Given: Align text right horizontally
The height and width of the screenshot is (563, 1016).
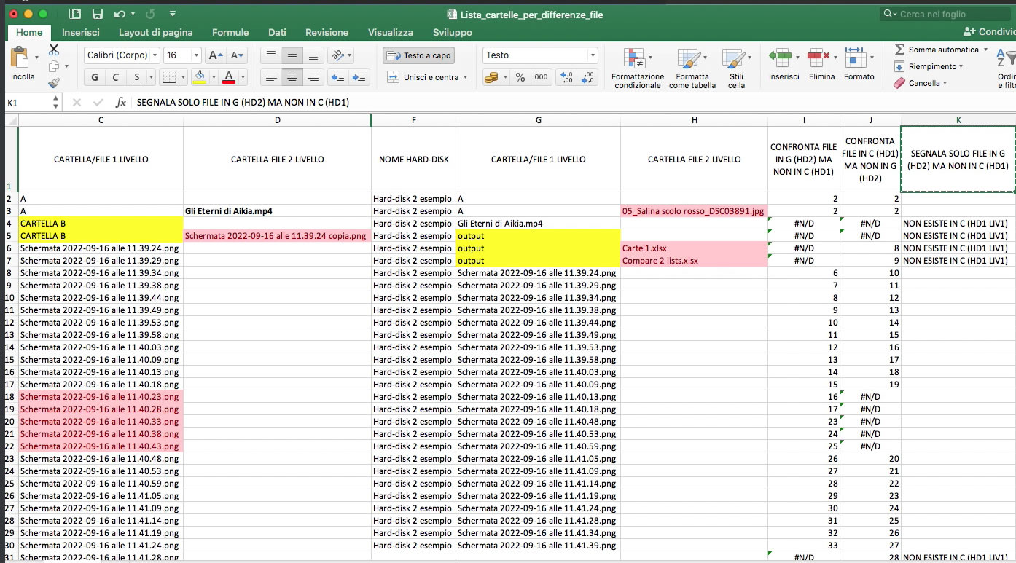Looking at the screenshot, I should (x=313, y=77).
